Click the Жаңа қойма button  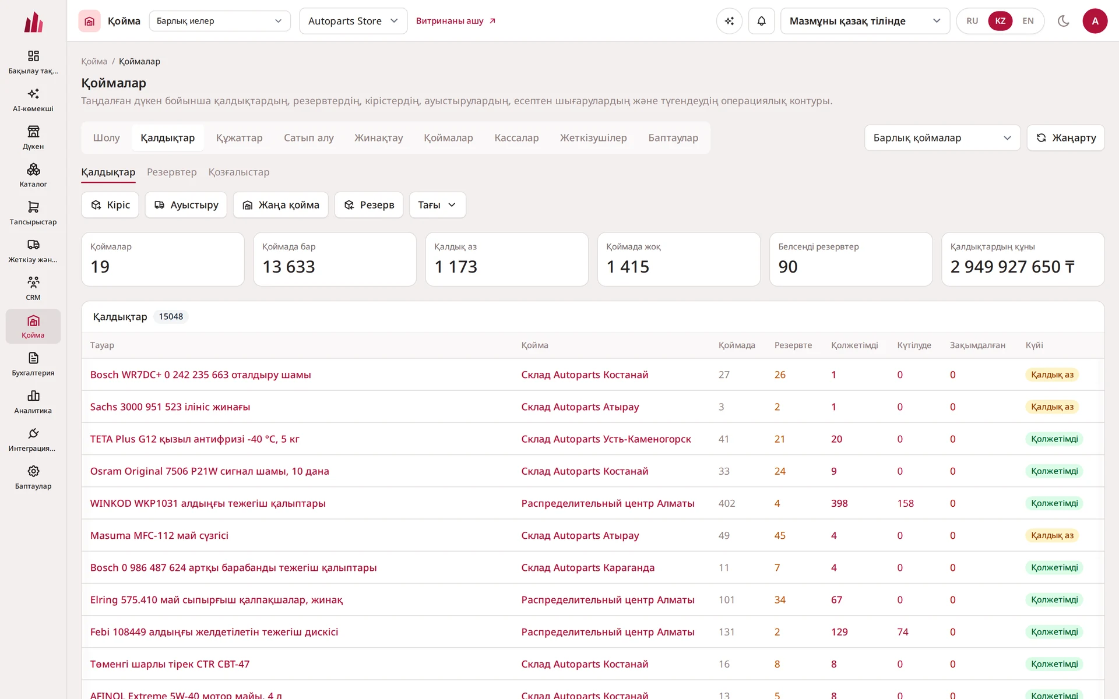coord(280,205)
